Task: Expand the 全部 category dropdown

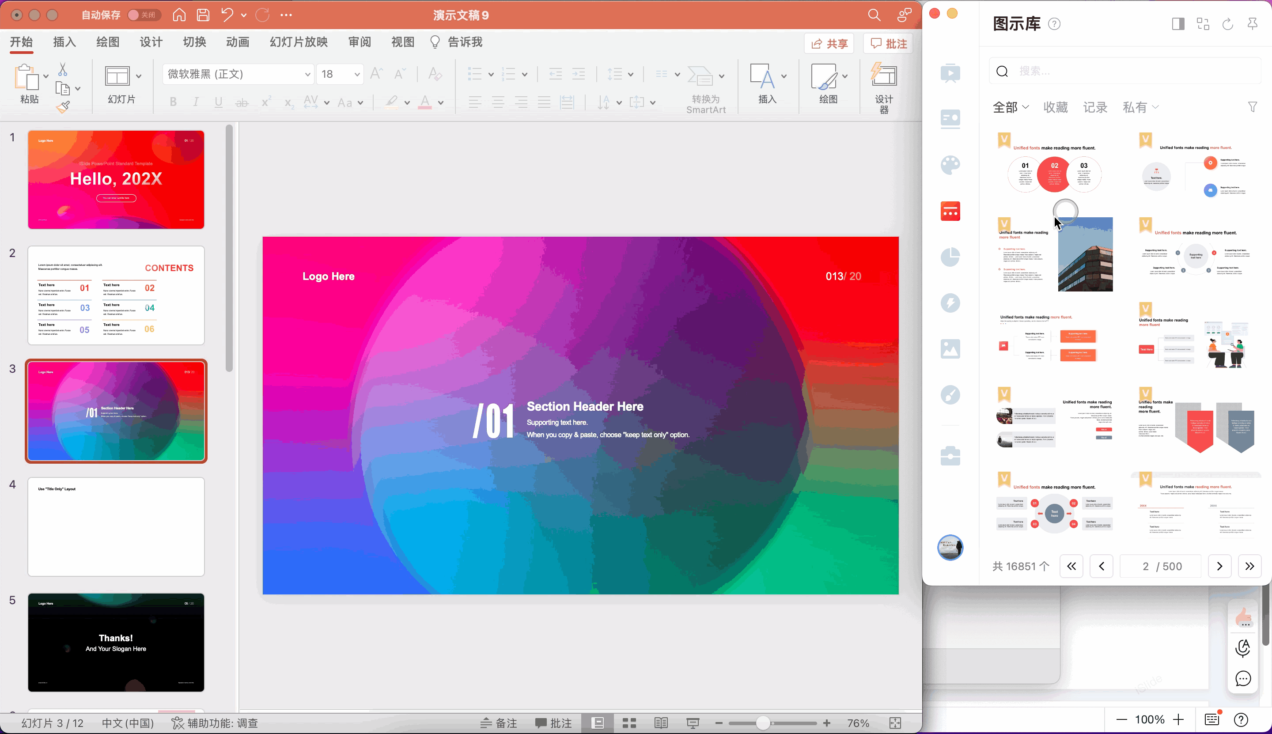Action: point(1011,107)
